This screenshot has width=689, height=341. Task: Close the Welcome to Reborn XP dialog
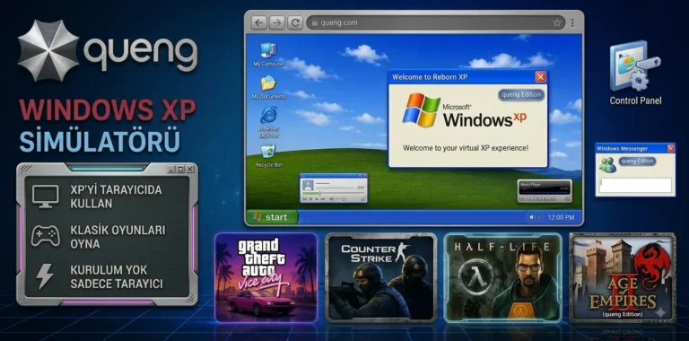(540, 77)
